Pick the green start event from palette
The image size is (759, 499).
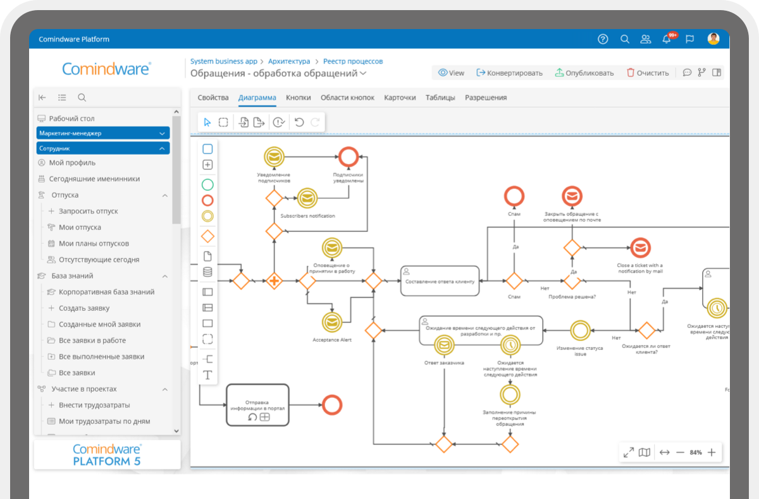pos(207,185)
